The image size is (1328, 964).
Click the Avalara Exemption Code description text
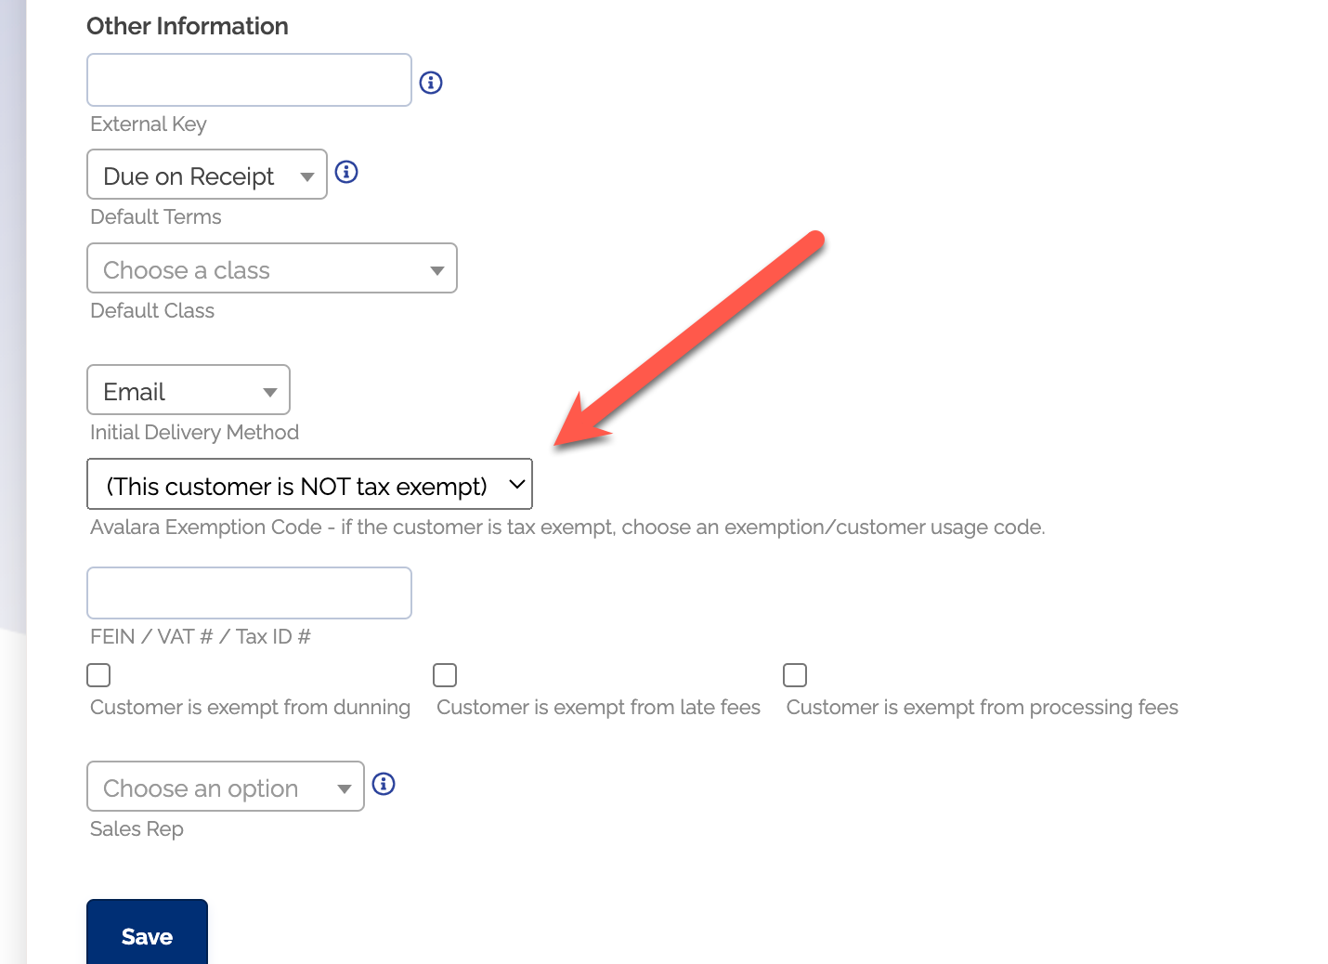tap(567, 528)
